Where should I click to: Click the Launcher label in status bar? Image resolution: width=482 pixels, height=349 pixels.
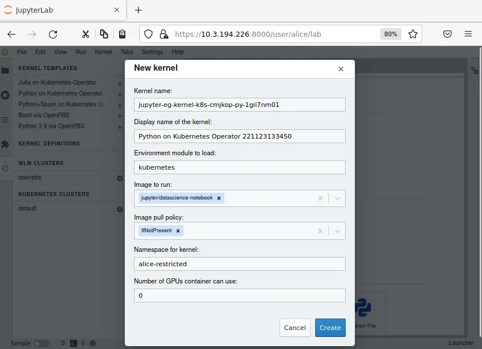461,343
